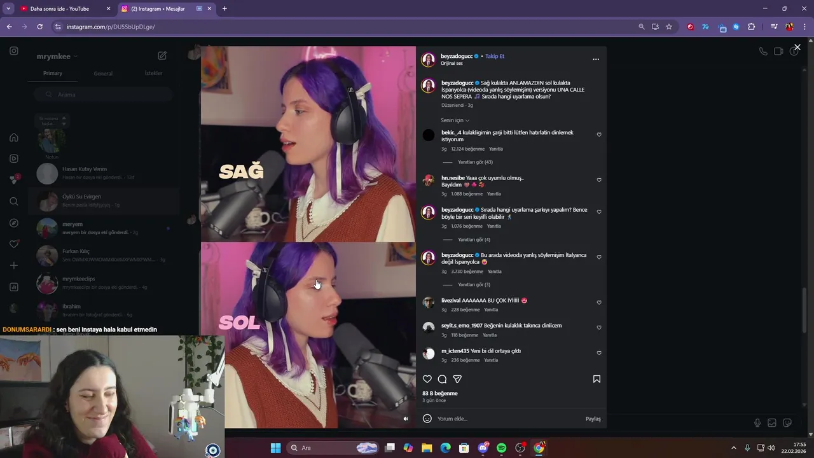
Task: Go to Instagram Home in left sidebar
Action: 14,137
